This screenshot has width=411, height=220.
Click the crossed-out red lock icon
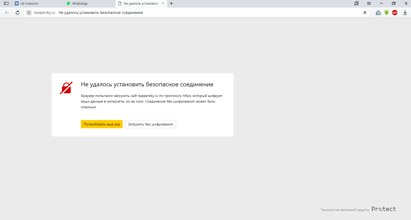point(66,88)
